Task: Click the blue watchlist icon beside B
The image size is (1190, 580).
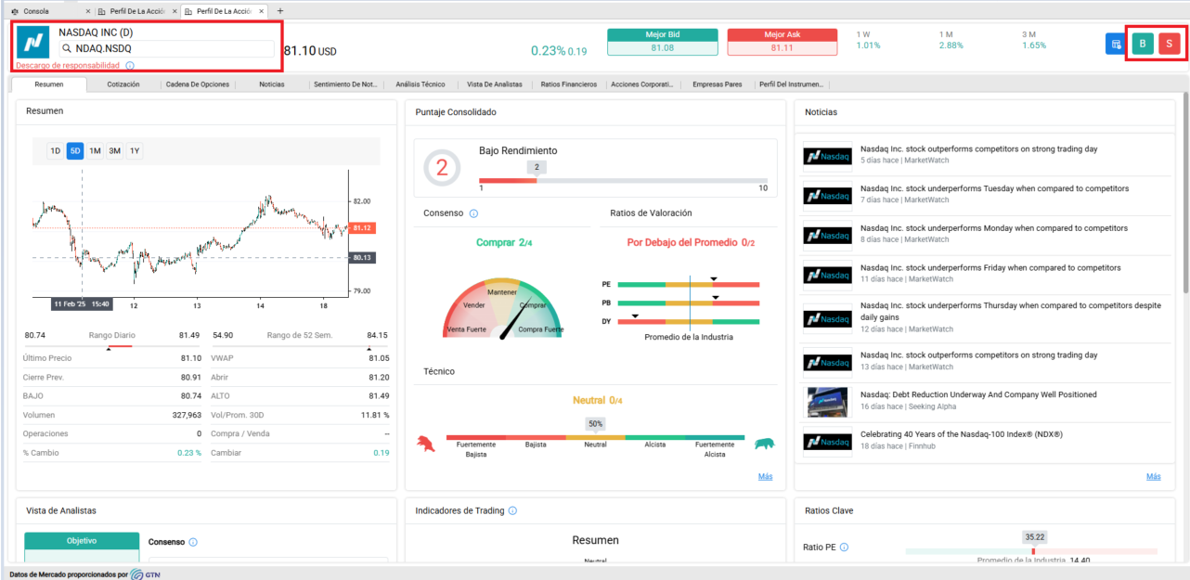Action: coord(1116,45)
